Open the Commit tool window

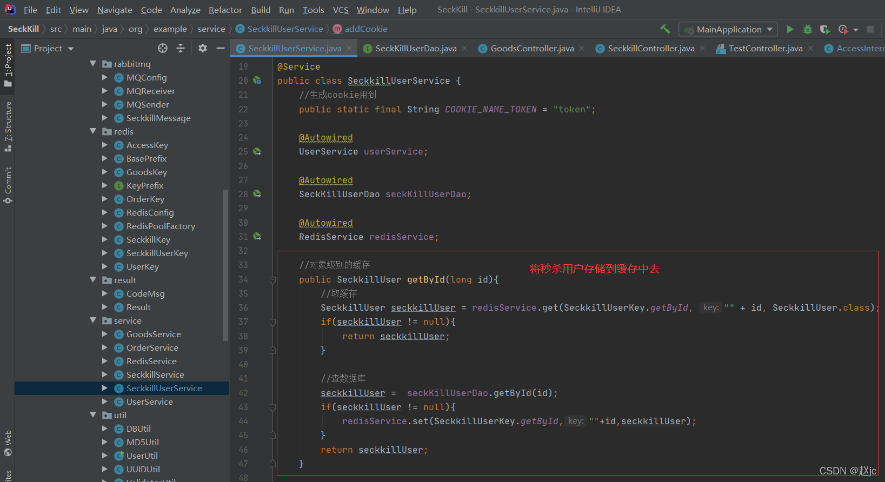pyautogui.click(x=8, y=185)
